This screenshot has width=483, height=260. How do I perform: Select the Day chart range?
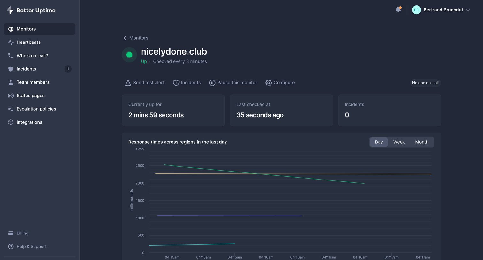coord(379,142)
